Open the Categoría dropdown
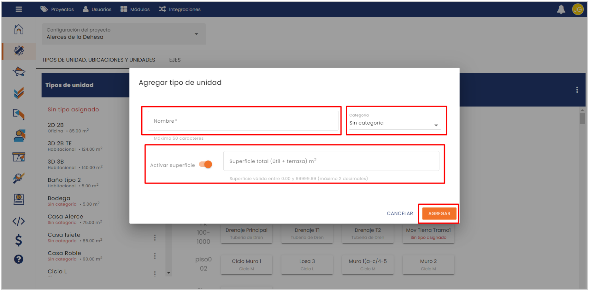 395,123
